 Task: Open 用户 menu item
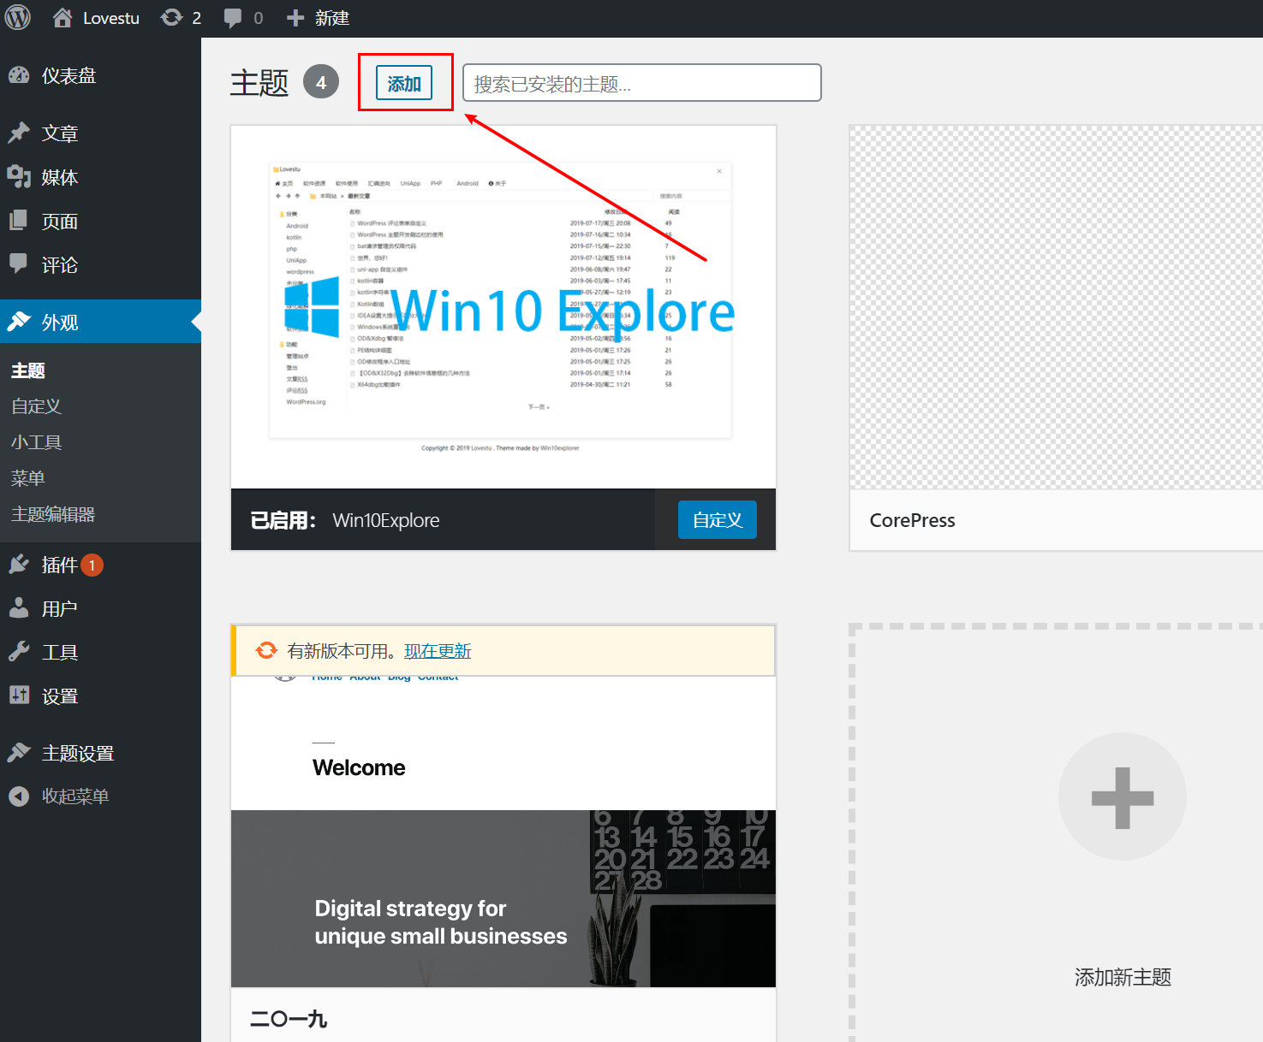60,608
